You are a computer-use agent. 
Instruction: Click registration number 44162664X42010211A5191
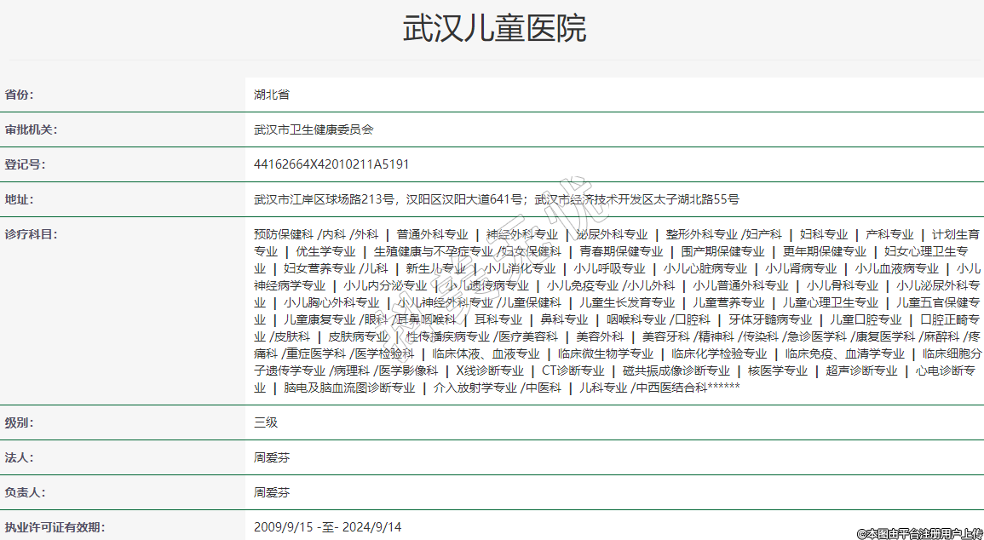coord(331,164)
